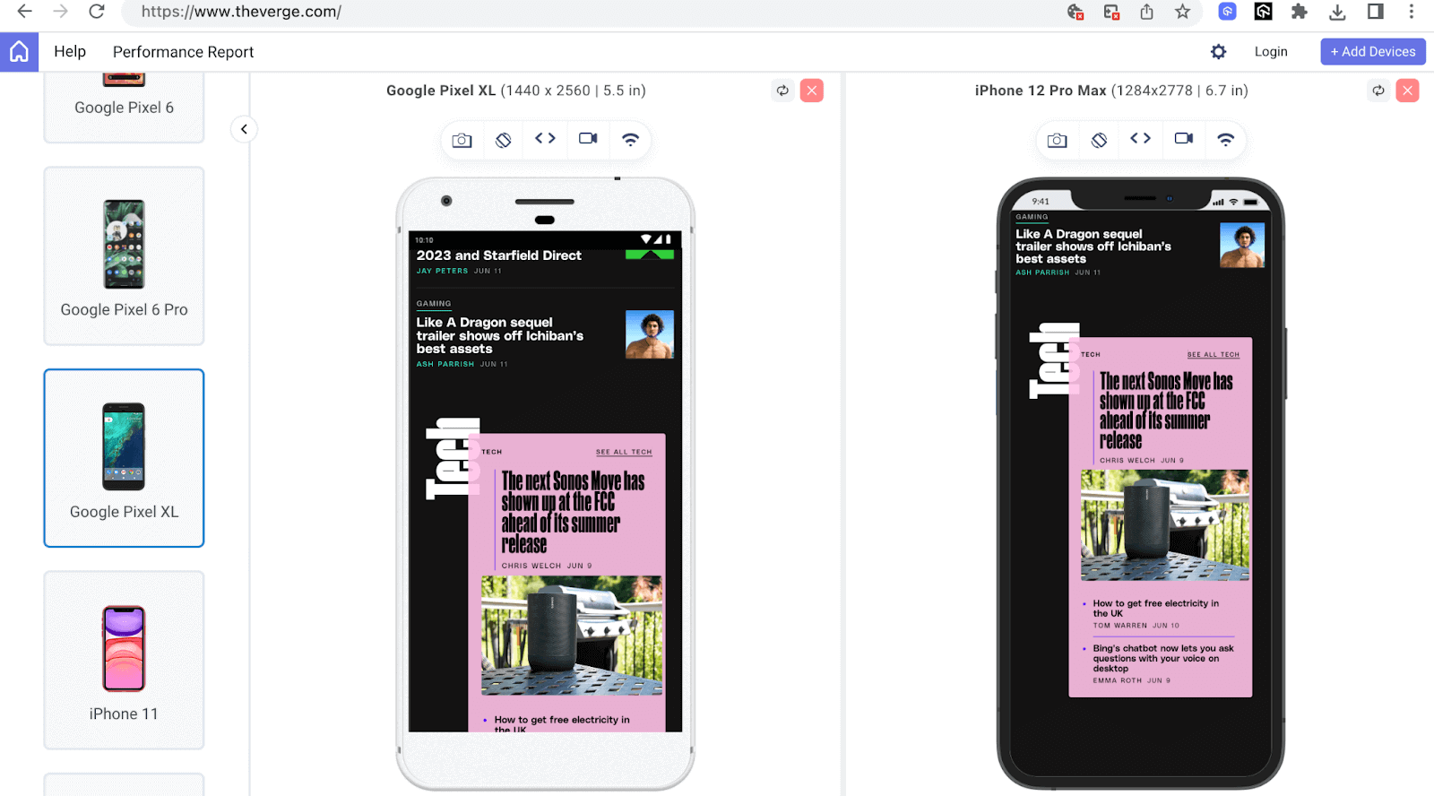Image resolution: width=1434 pixels, height=796 pixels.
Task: Open network throttling for iPhone 12 Pro Max
Action: 1226,139
